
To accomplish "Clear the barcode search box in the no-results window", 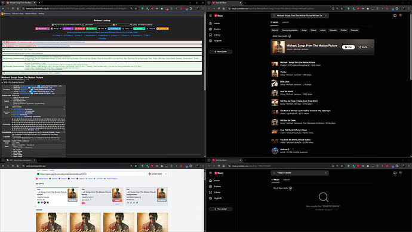I will click(326, 173).
